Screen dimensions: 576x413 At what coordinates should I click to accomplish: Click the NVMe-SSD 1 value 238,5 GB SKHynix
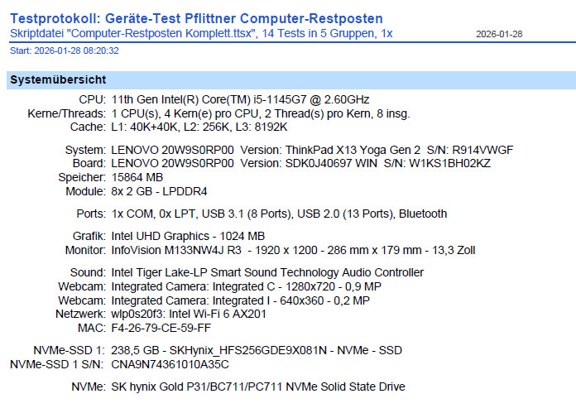pos(257,350)
